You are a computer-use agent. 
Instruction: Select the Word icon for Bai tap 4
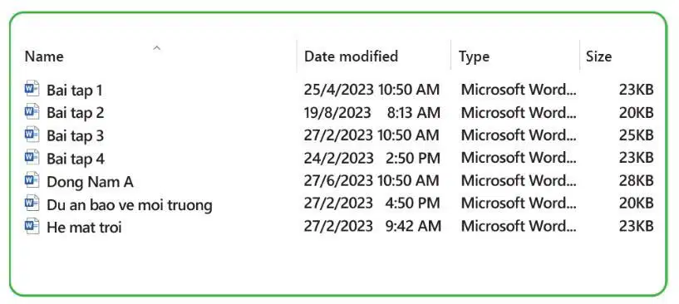point(32,158)
